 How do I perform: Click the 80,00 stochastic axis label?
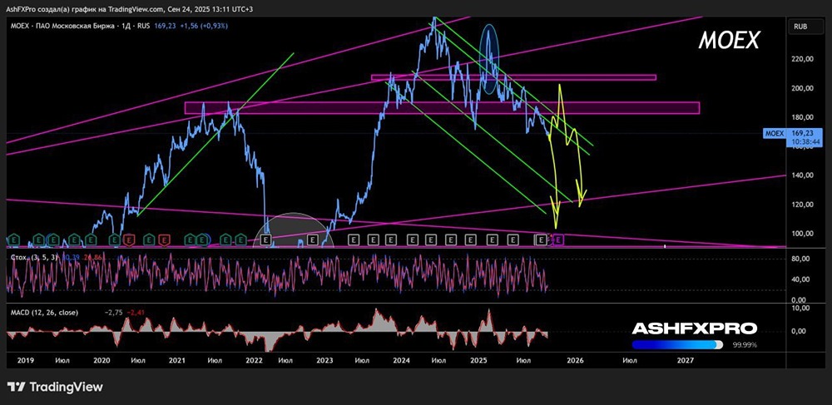coord(802,259)
